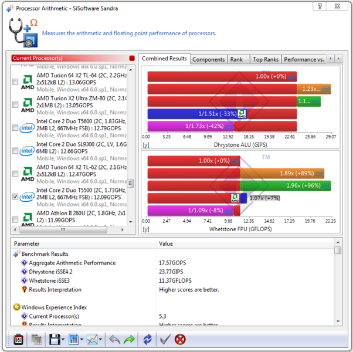The image size is (353, 352).
Task: Click the tab strip scroll-right arrow
Action: (x=338, y=59)
